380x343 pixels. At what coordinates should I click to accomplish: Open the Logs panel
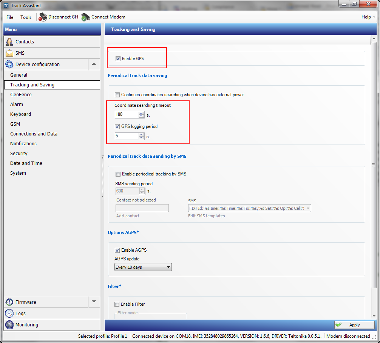[x=52, y=314]
